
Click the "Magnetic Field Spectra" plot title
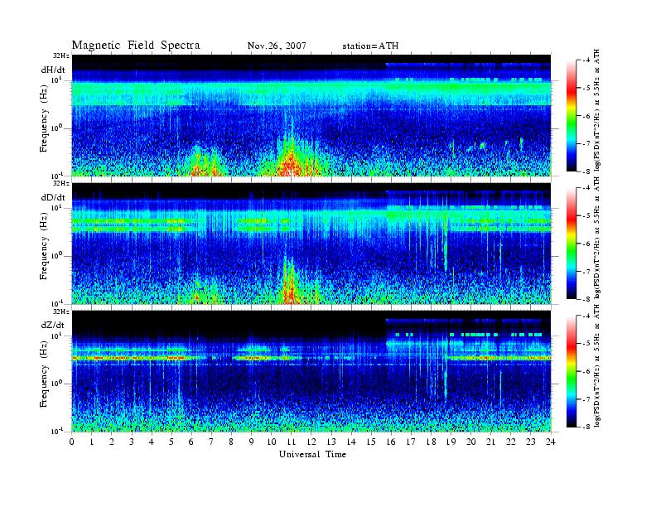click(136, 46)
